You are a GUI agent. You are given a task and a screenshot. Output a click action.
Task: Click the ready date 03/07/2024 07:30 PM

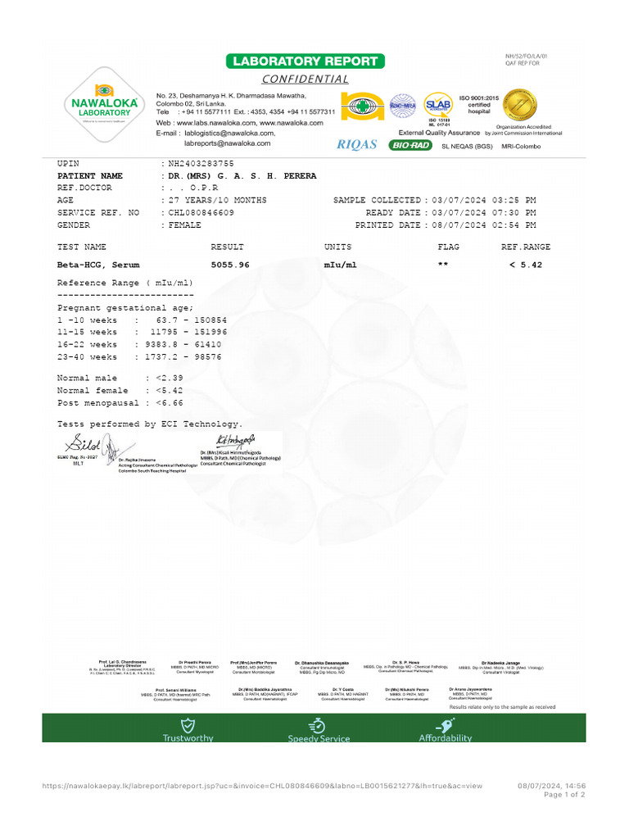484,213
